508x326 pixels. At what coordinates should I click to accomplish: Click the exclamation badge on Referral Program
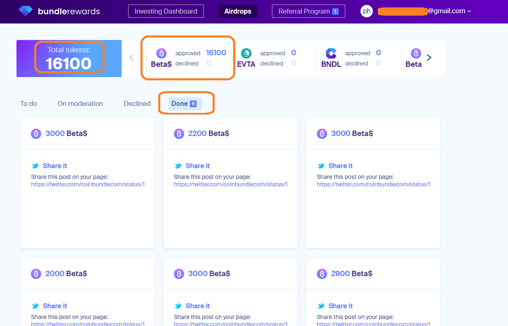click(x=335, y=12)
